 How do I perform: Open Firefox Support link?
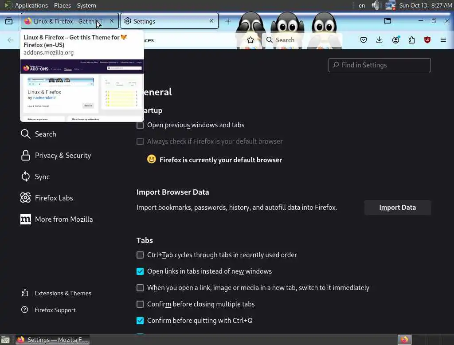pyautogui.click(x=48, y=310)
